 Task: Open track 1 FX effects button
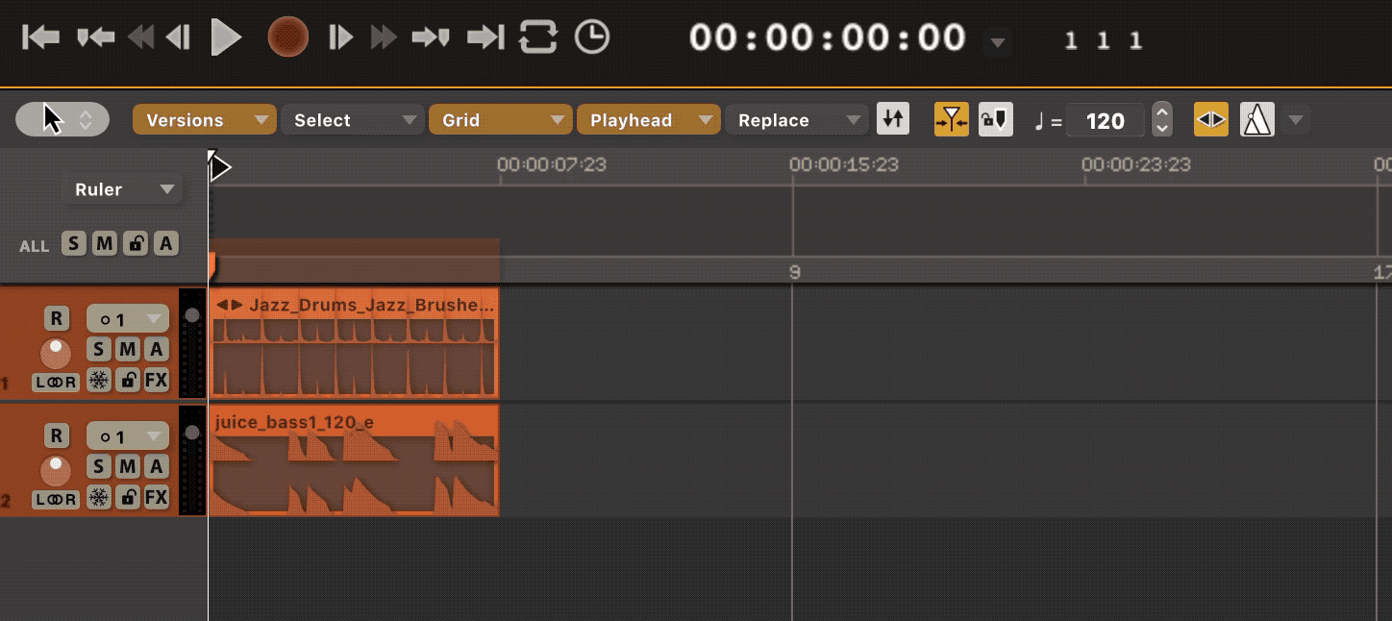point(156,381)
